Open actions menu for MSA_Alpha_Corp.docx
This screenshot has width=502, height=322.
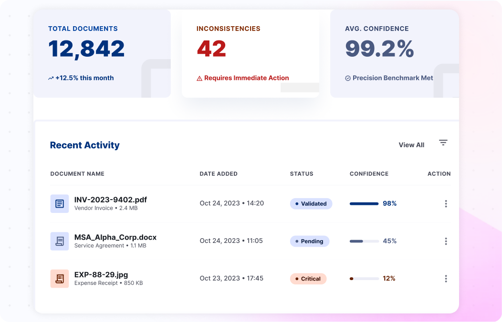point(446,241)
